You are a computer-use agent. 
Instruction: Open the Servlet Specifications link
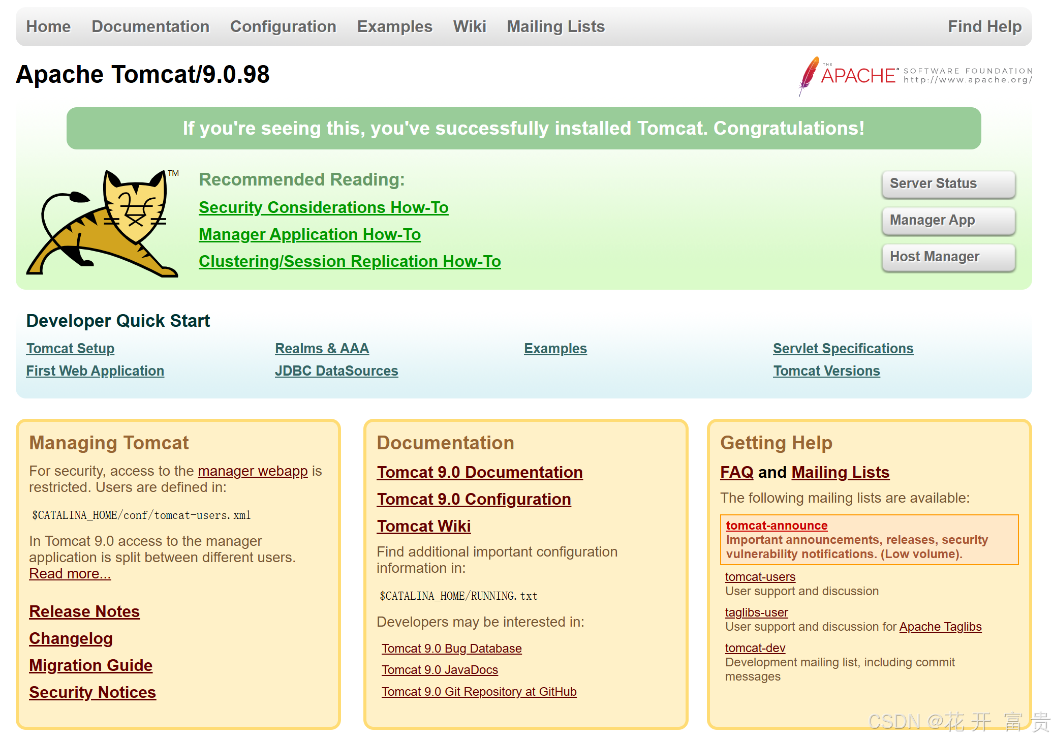(843, 349)
